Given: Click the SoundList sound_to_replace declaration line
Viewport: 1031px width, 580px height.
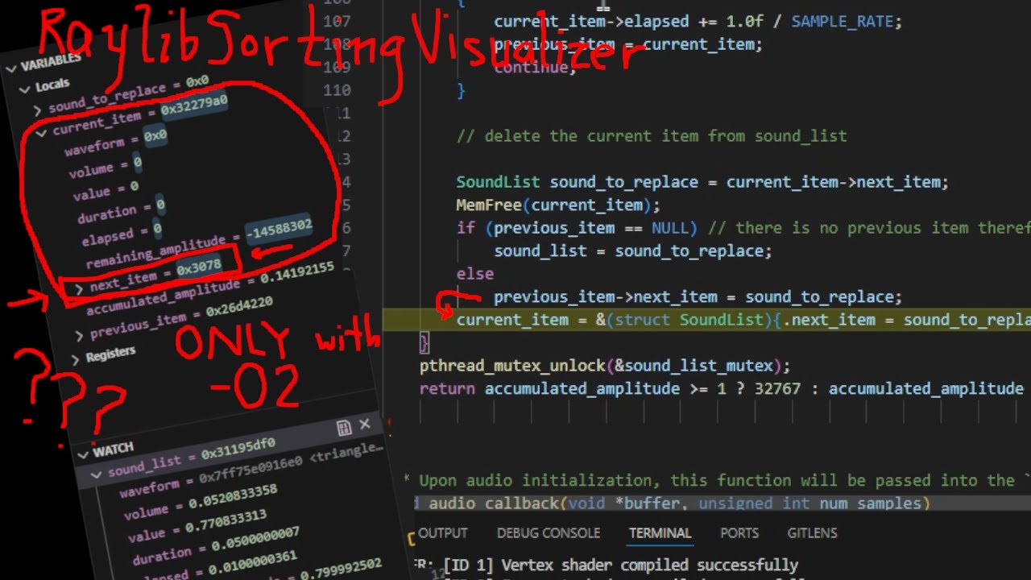Looking at the screenshot, I should point(702,182).
